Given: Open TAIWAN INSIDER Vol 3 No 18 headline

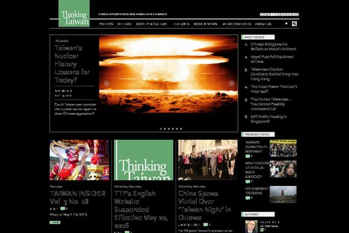Looking at the screenshot, I should [x=77, y=197].
